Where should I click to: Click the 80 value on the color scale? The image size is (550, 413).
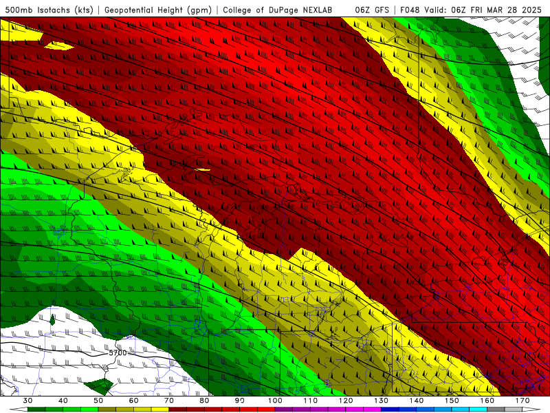[x=204, y=401]
